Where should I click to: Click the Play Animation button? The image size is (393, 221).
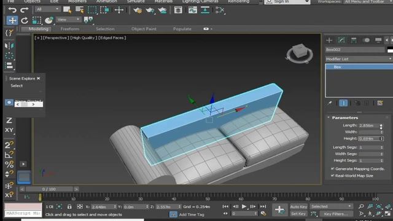point(244,206)
